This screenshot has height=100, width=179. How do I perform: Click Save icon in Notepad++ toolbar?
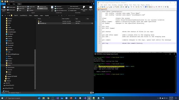[102, 7]
